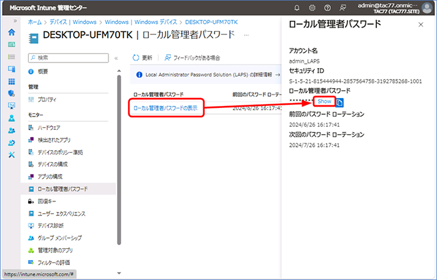The image size is (437, 280).
Task: Click the device menu scrollbar thumb
Action: [119, 159]
